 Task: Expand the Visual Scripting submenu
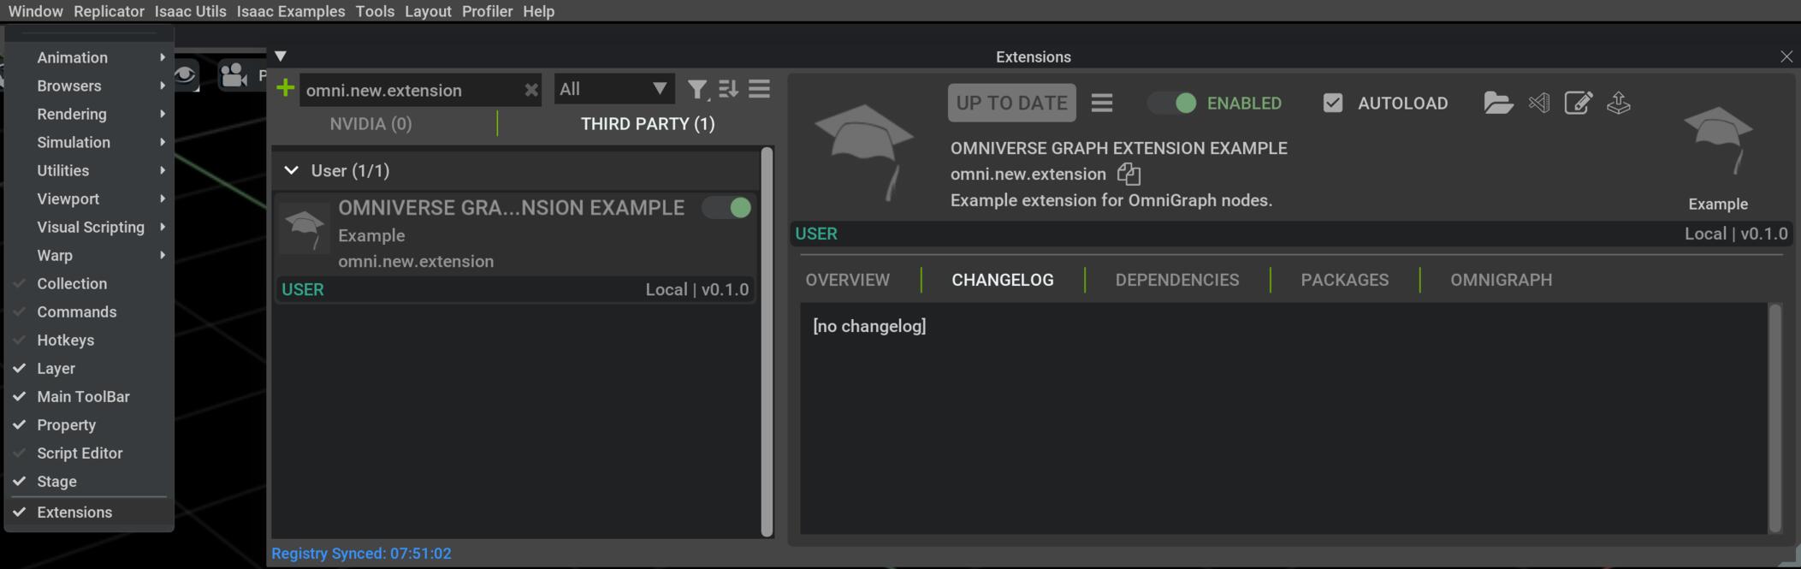click(91, 227)
